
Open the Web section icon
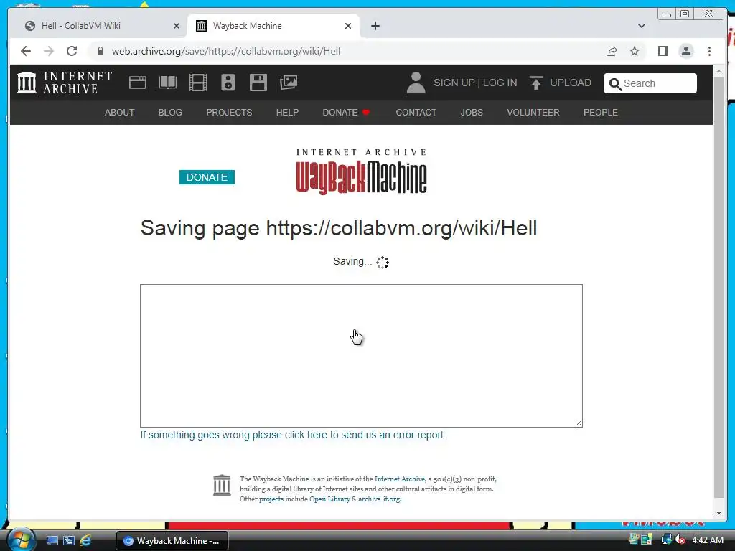tap(138, 83)
